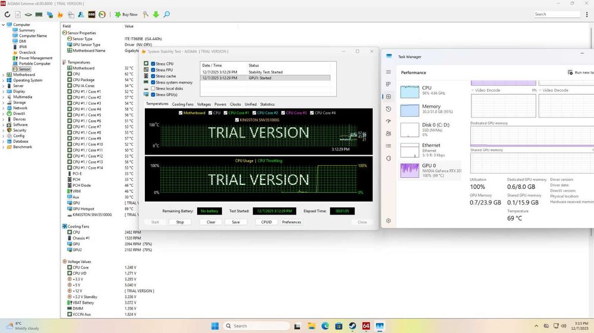Click the AIDA64 kebab menu beside Search
The height and width of the screenshot is (333, 594).
click(x=587, y=14)
